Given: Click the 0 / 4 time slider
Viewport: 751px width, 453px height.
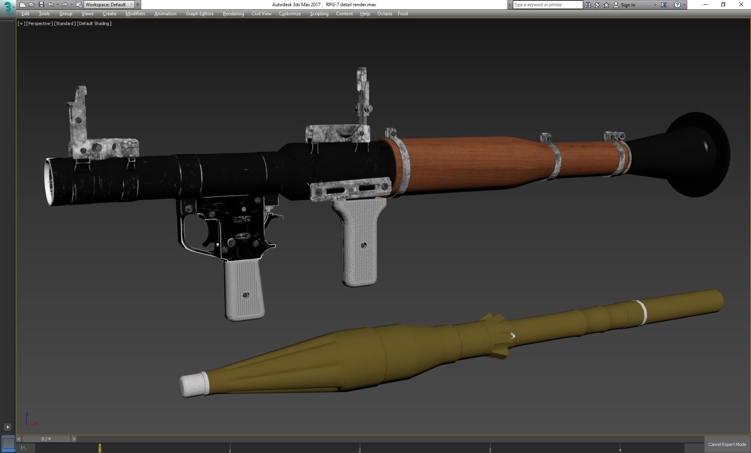Looking at the screenshot, I should [46, 439].
